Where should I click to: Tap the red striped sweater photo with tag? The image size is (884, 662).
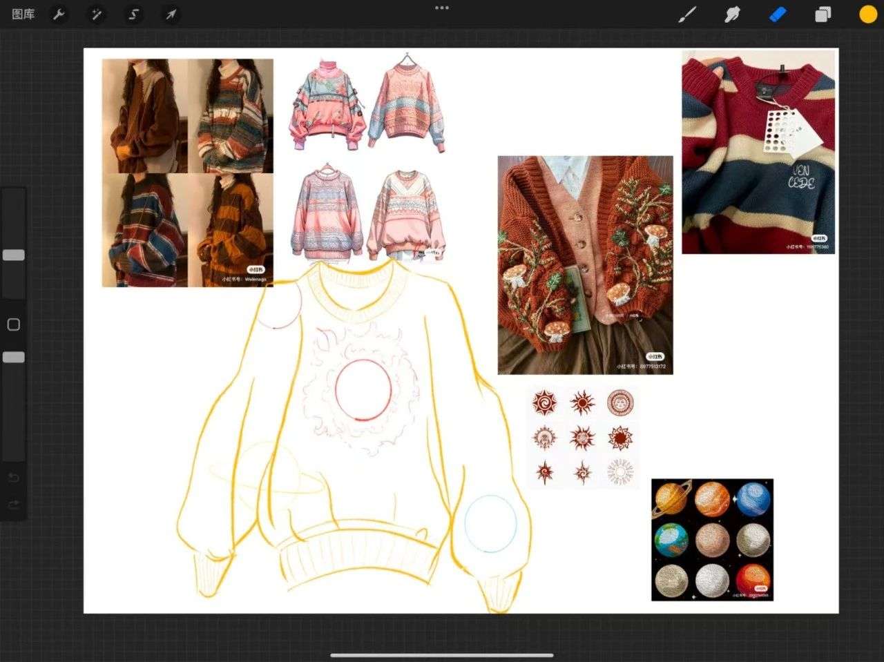click(758, 152)
